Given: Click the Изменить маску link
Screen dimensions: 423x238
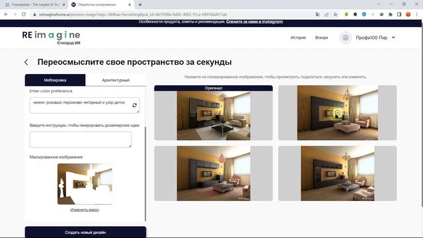Looking at the screenshot, I should pos(85,210).
